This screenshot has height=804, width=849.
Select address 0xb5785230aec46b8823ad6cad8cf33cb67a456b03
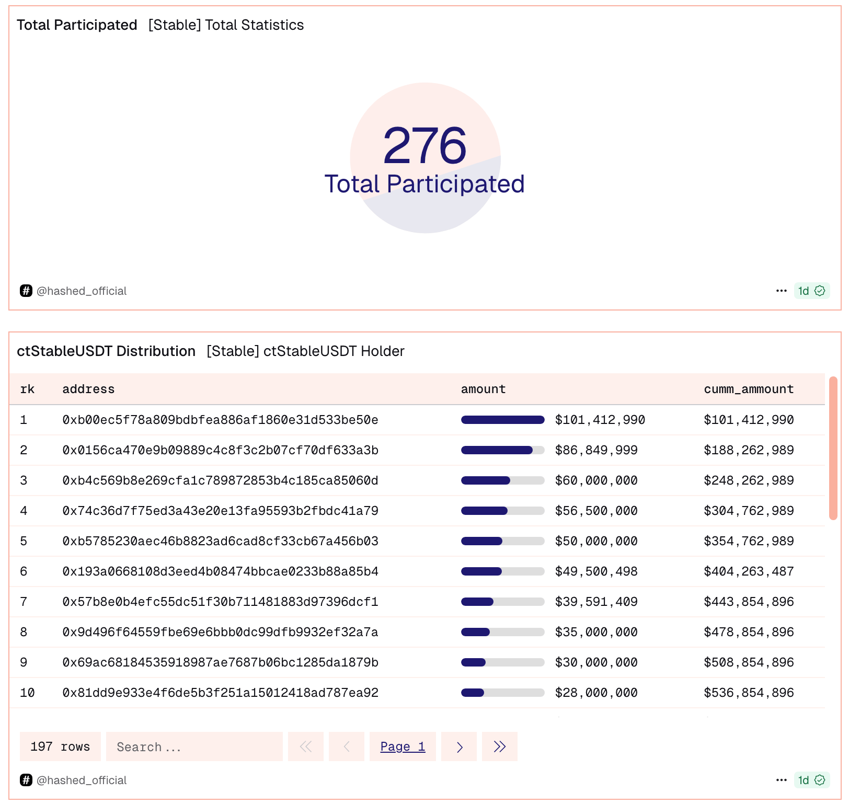[x=220, y=541]
